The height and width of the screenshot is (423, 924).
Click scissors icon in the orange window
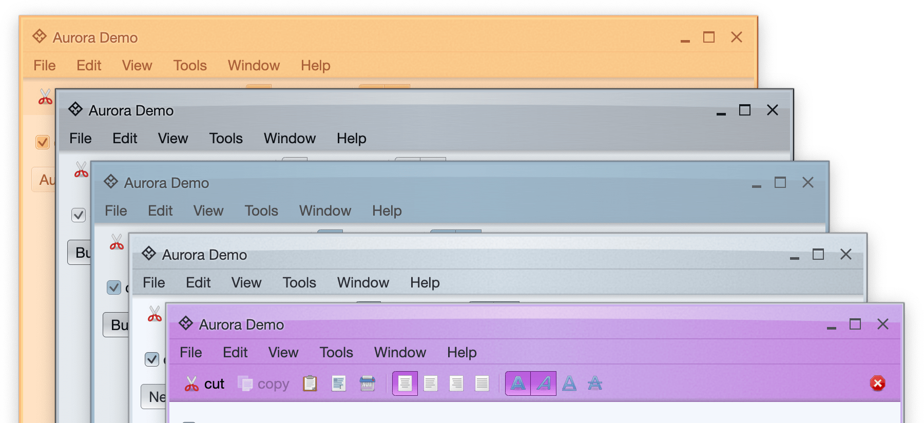(x=46, y=97)
